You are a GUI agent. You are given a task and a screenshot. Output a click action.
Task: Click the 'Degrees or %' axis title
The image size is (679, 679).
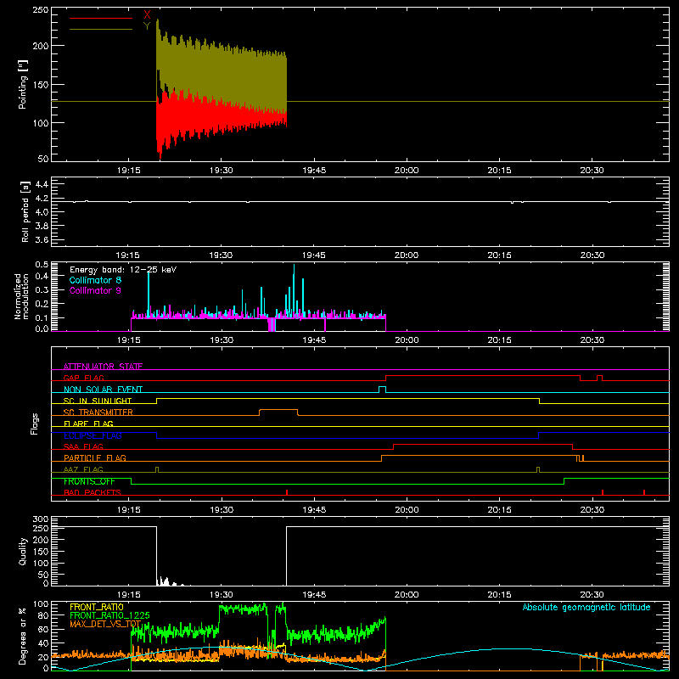(23, 637)
